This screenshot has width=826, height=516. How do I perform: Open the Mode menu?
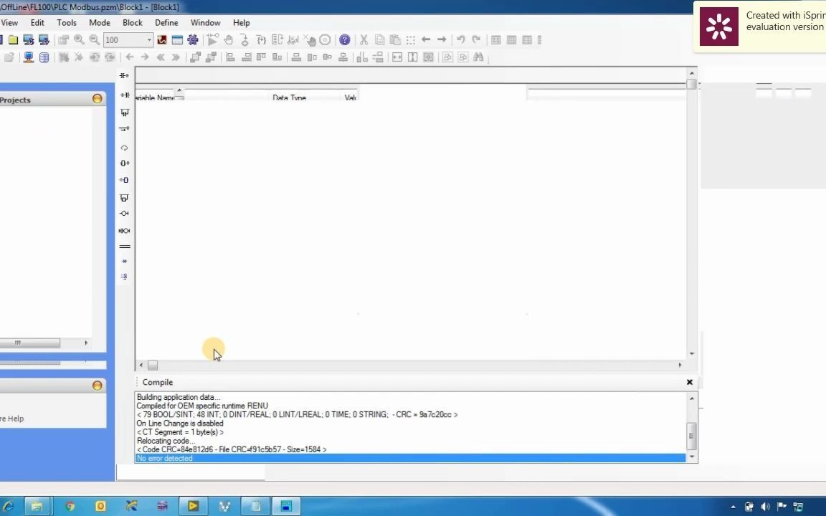[x=99, y=22]
